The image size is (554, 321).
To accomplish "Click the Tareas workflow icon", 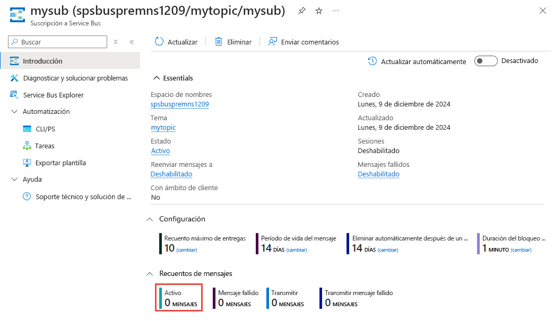I will pyautogui.click(x=27, y=146).
